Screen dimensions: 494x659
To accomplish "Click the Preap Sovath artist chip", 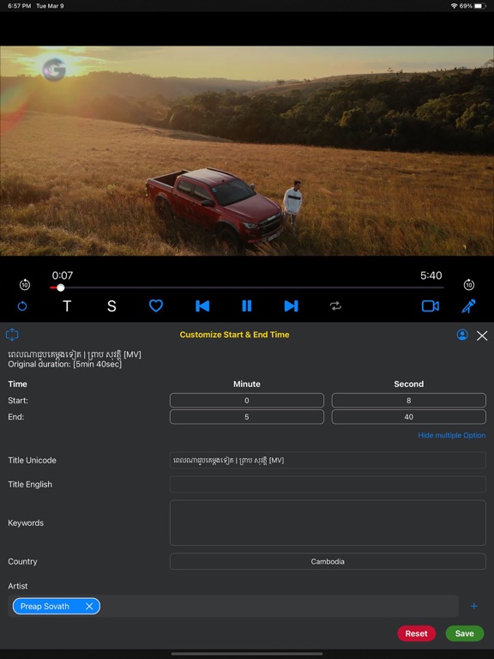I will (57, 606).
